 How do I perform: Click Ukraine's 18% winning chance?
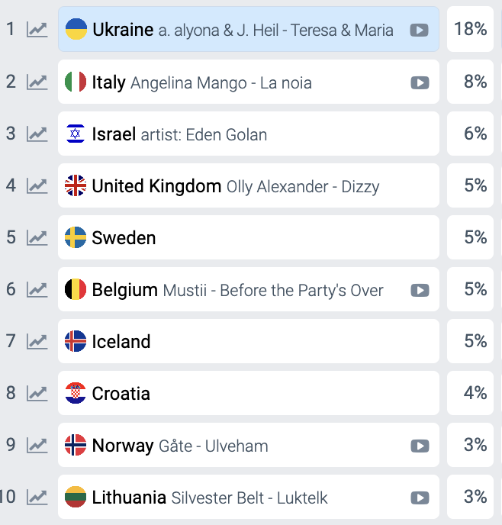click(470, 29)
